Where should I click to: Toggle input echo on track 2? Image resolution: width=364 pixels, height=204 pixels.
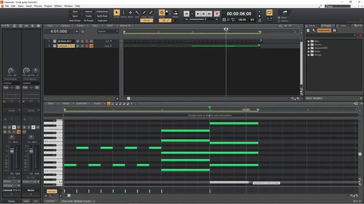click(91, 46)
